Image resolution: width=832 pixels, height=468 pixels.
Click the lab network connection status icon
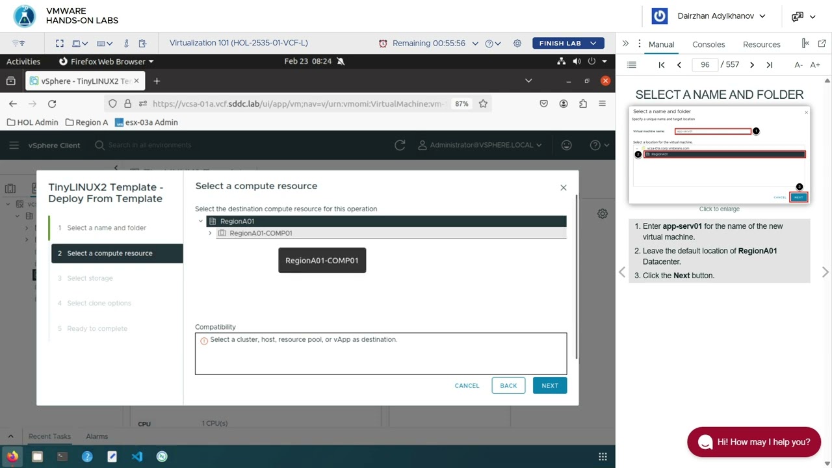click(19, 44)
